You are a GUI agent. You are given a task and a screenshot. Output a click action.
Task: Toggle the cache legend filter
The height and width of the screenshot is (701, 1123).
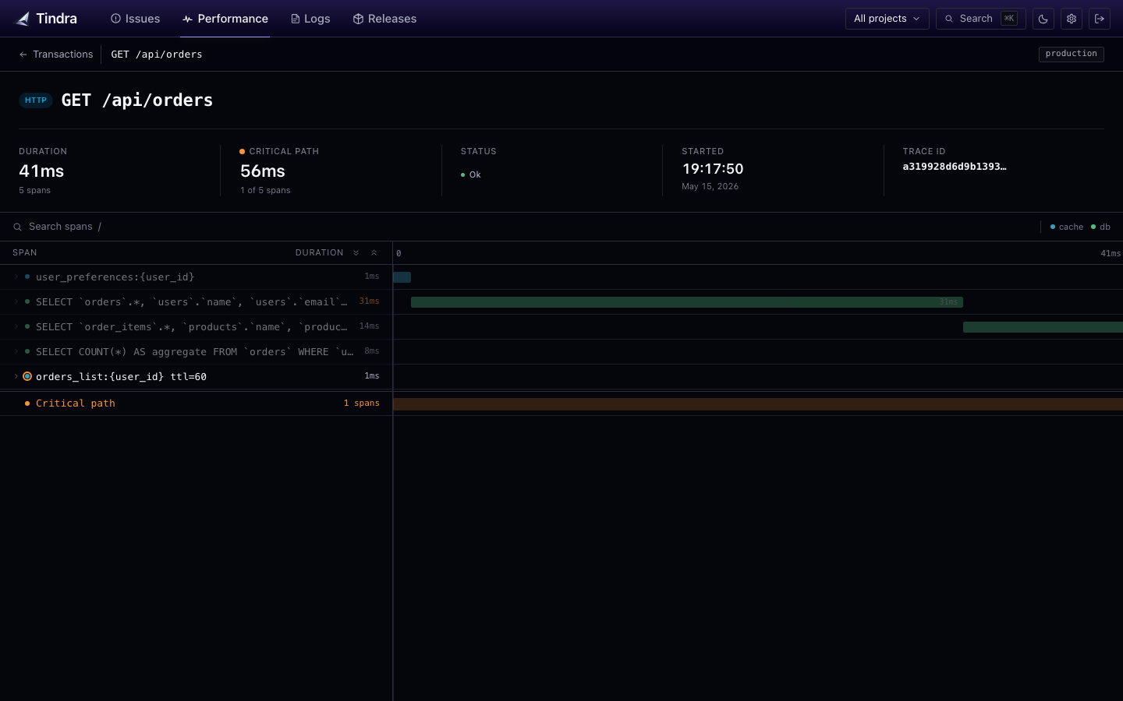click(x=1067, y=227)
